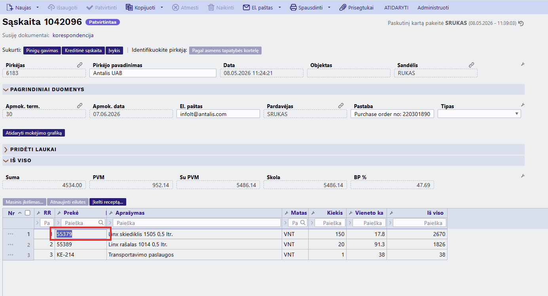Open the Naujas dropdown arrow
Viewport: 548px width, 296px height.
pyautogui.click(x=38, y=7)
